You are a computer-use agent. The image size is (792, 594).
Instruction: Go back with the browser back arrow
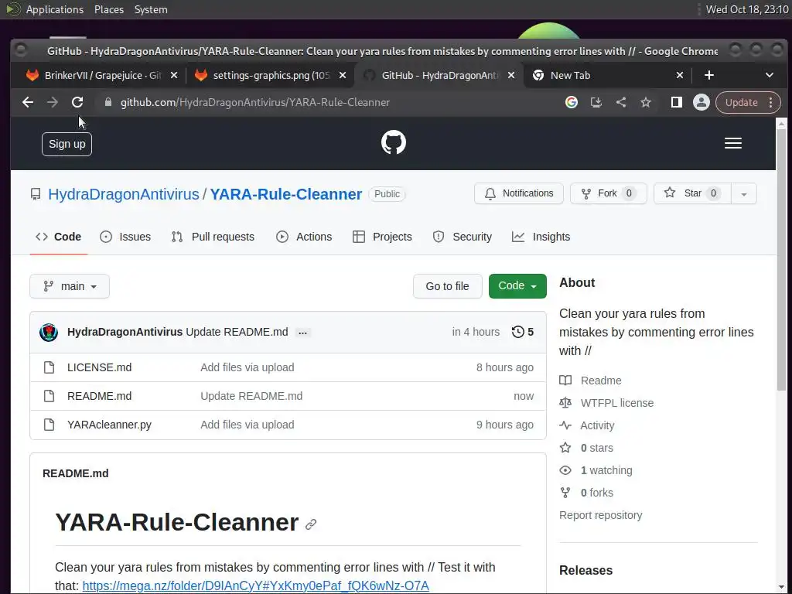tap(28, 103)
